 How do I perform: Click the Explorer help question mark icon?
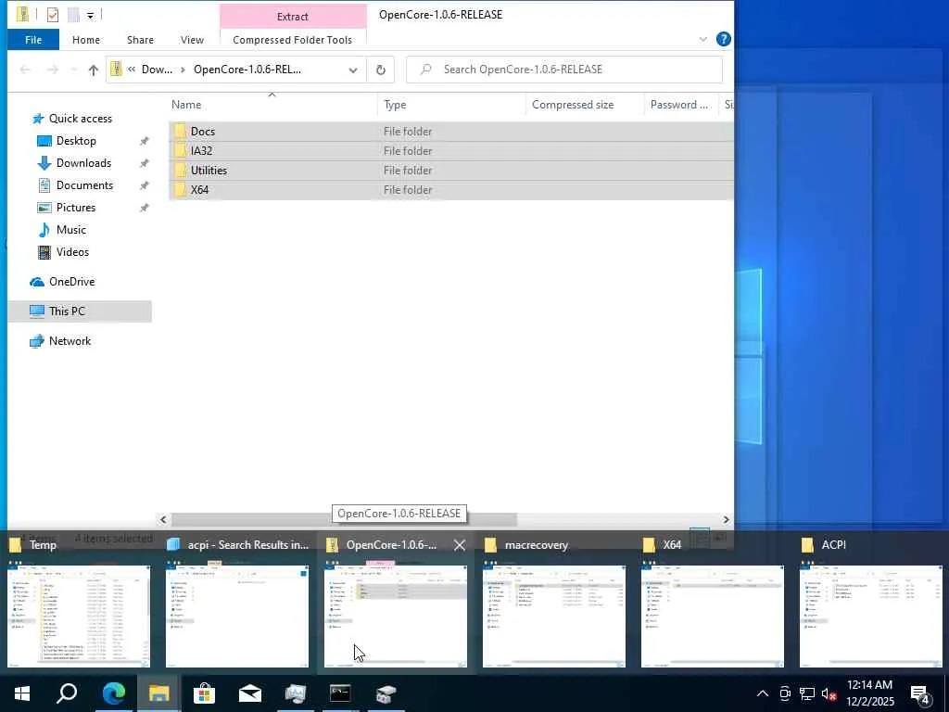[723, 39]
